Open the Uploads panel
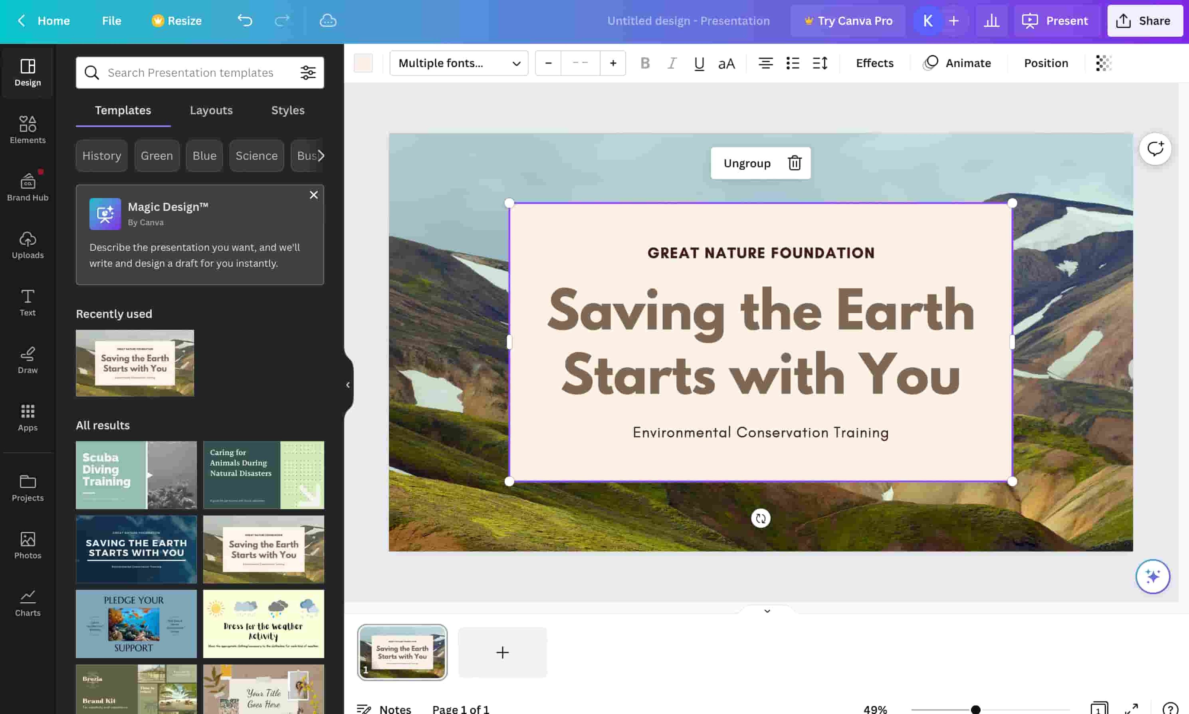Viewport: 1189px width, 714px height. [x=28, y=244]
